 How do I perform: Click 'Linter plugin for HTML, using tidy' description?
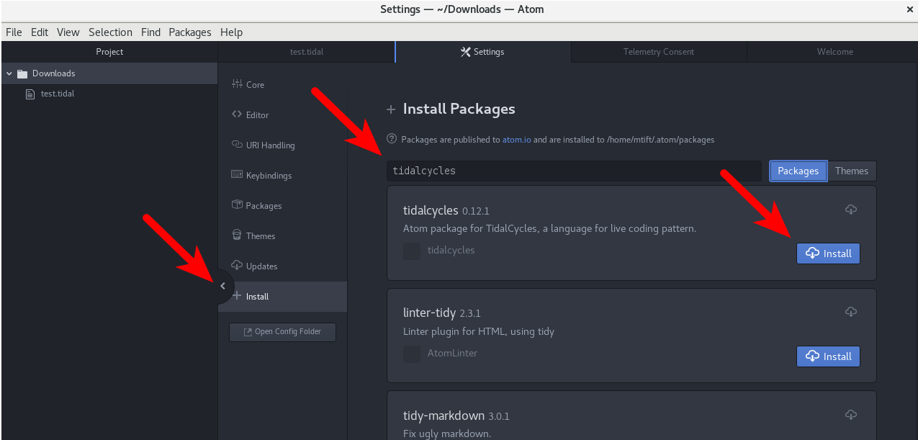tap(479, 332)
